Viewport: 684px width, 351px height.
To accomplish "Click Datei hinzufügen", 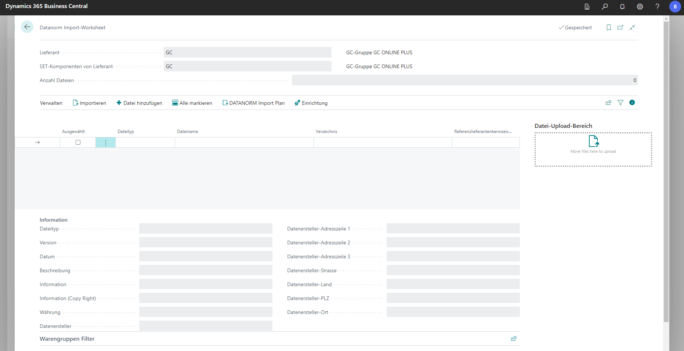I will (x=139, y=103).
